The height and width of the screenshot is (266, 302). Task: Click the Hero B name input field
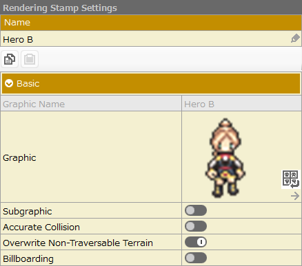tap(151, 38)
